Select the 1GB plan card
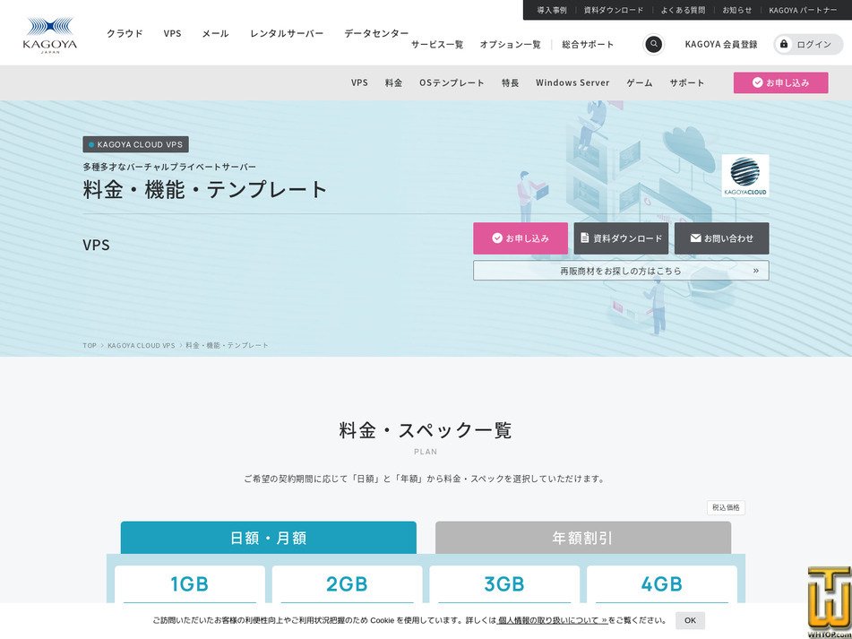852x639 pixels. 190,584
